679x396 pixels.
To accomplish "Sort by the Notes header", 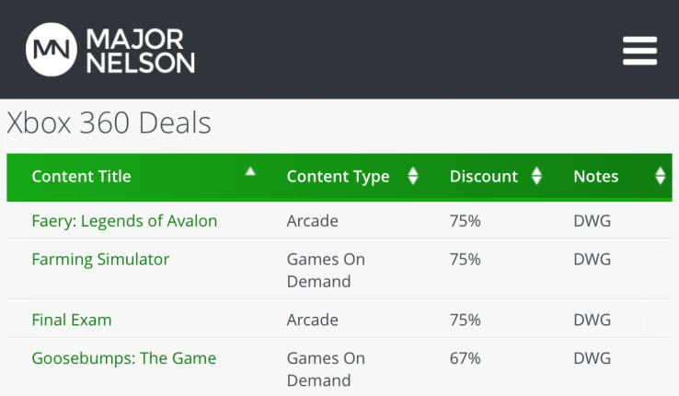I will coord(595,176).
